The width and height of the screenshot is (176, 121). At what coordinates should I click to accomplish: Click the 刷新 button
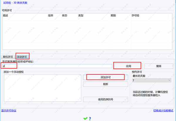(106, 84)
